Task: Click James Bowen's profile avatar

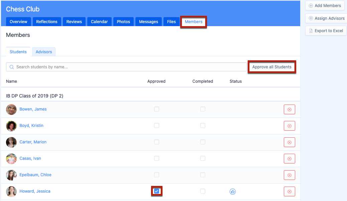Action: pos(11,110)
